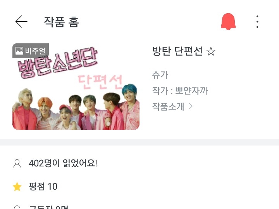
Task: Expand 작품소개 with the chevron
Action: tap(172, 106)
